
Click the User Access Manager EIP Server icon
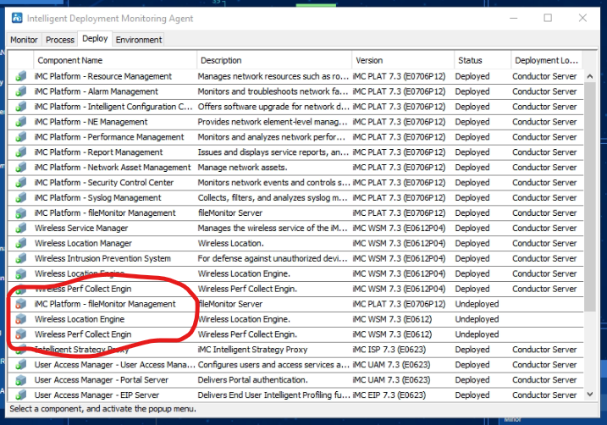[21, 395]
